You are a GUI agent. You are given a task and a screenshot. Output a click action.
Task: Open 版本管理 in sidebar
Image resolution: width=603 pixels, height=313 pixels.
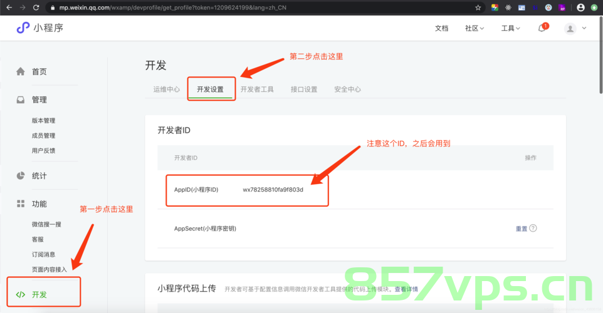pos(43,121)
